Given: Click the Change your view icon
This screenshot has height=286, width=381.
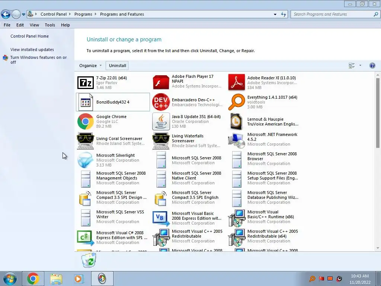Looking at the screenshot, I should click(x=352, y=66).
